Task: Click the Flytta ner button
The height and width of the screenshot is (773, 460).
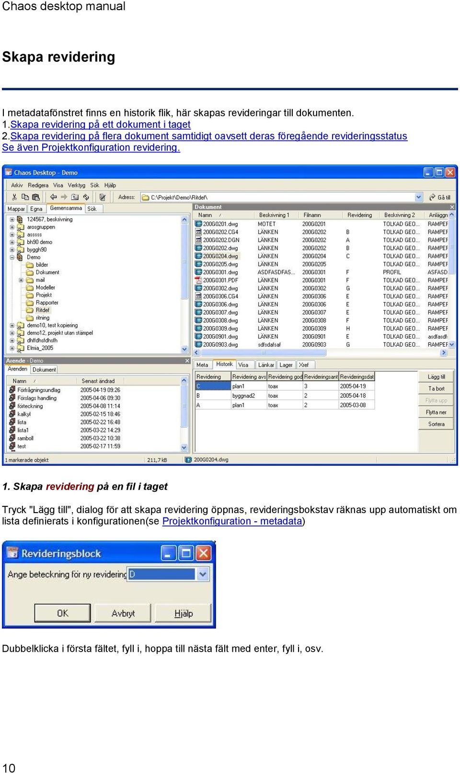Action: [x=436, y=412]
